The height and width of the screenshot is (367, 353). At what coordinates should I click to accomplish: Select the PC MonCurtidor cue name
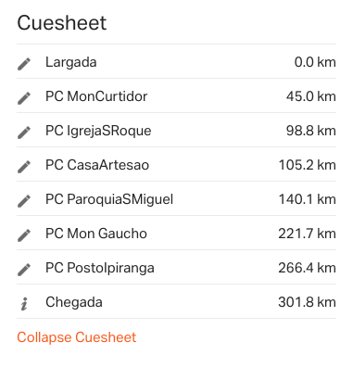(96, 96)
